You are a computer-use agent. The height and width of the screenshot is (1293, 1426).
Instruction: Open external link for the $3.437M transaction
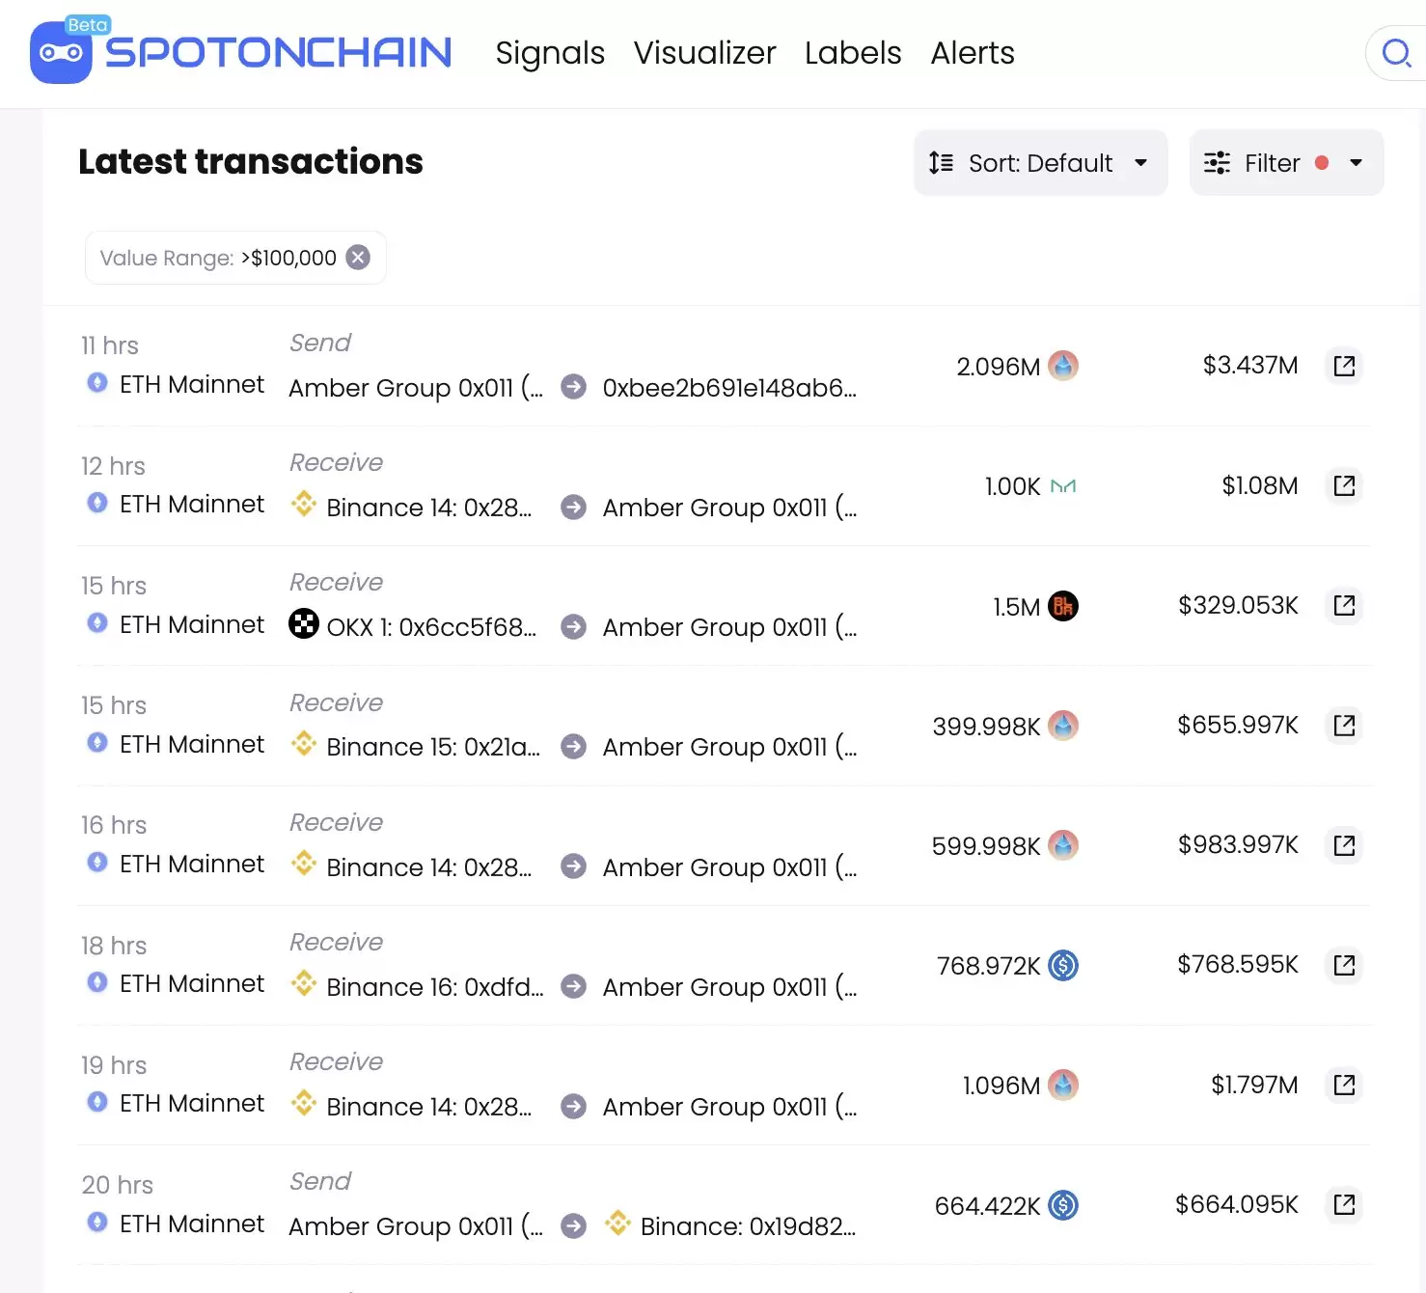1344,366
